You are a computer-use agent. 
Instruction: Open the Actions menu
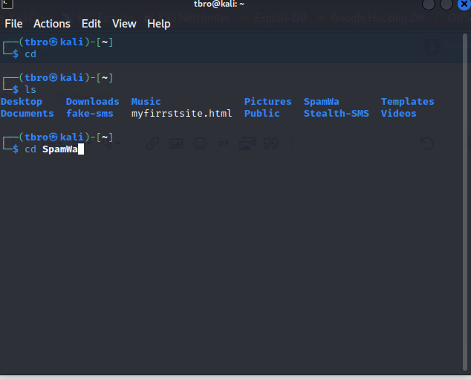(x=52, y=24)
